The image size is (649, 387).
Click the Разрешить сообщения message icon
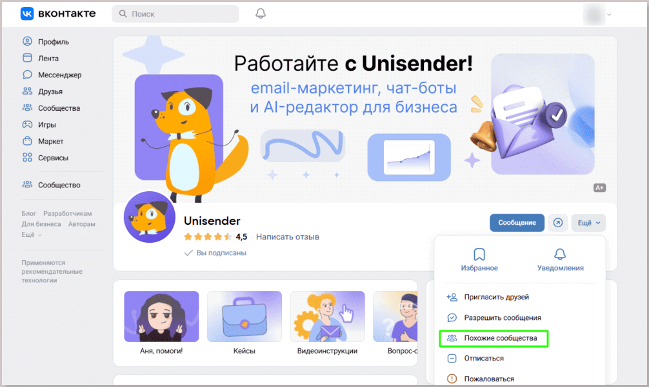(x=452, y=317)
